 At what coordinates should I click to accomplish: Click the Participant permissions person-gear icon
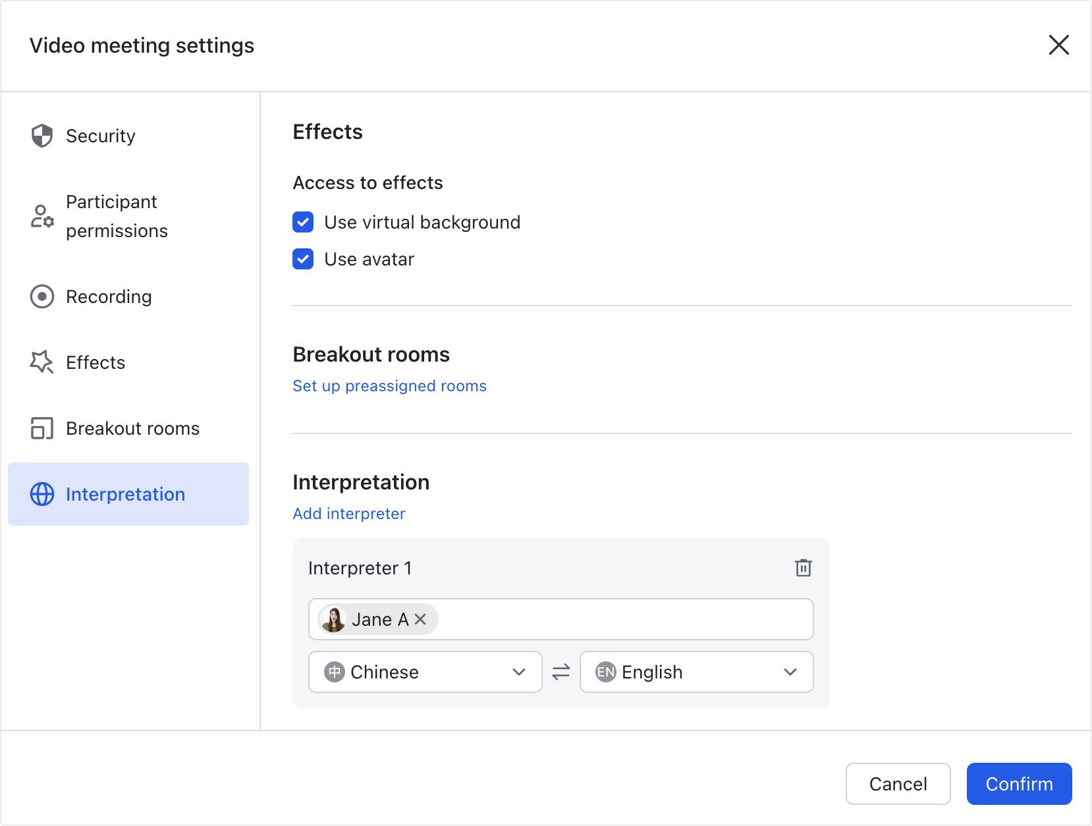pyautogui.click(x=42, y=216)
